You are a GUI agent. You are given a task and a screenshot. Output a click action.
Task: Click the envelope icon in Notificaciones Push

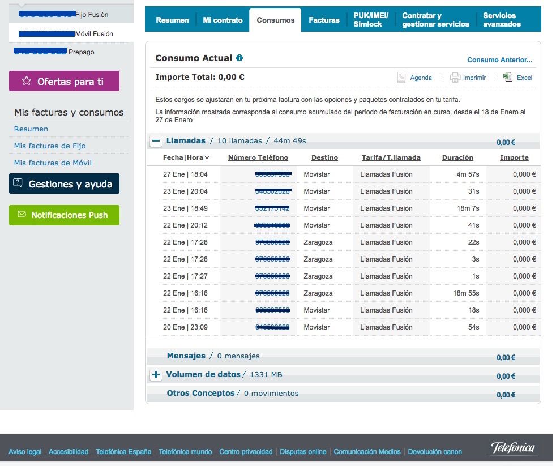pyautogui.click(x=22, y=215)
